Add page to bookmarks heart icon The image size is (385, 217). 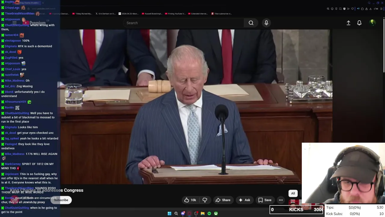point(353,9)
